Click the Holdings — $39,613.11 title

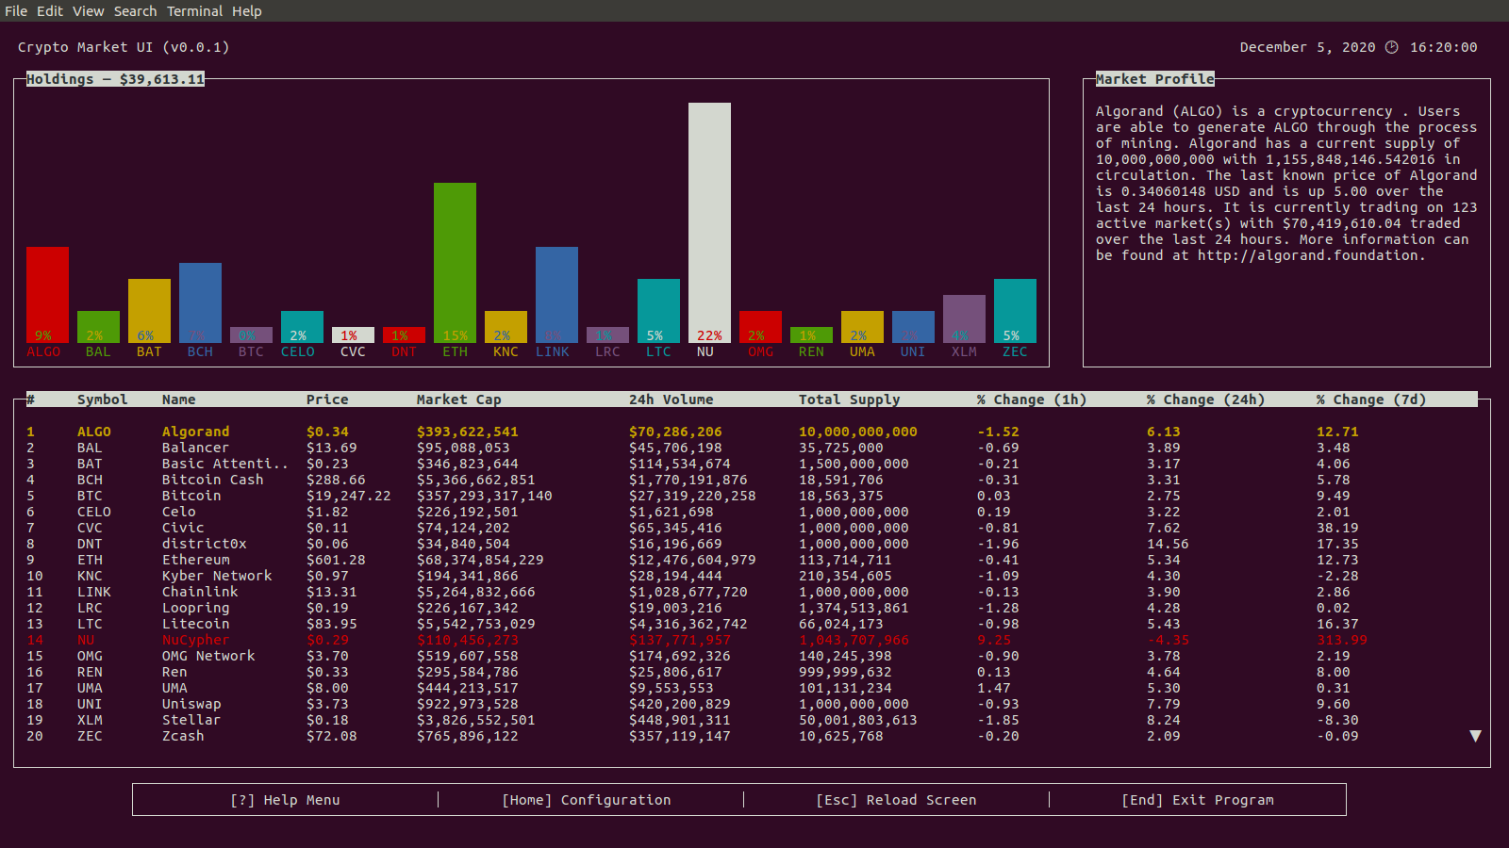click(x=115, y=79)
